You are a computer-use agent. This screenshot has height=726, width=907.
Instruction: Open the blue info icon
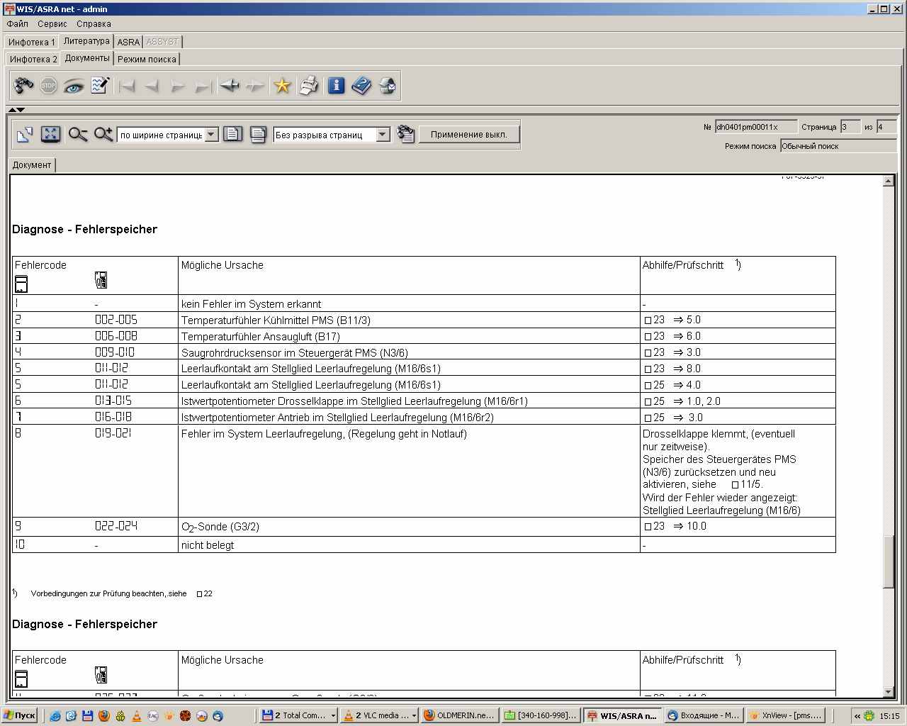pos(336,86)
